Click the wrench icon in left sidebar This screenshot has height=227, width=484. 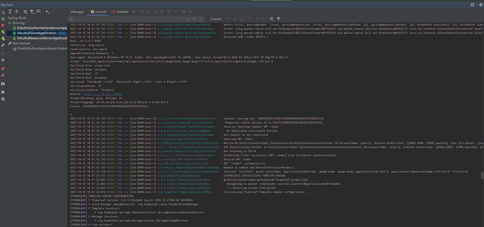tap(3, 45)
